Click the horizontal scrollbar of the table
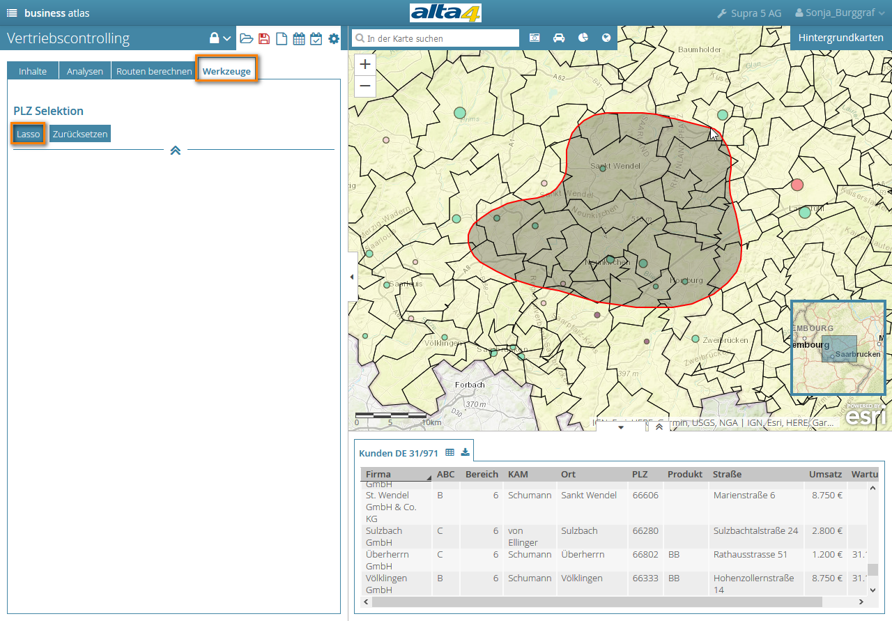 click(x=597, y=601)
